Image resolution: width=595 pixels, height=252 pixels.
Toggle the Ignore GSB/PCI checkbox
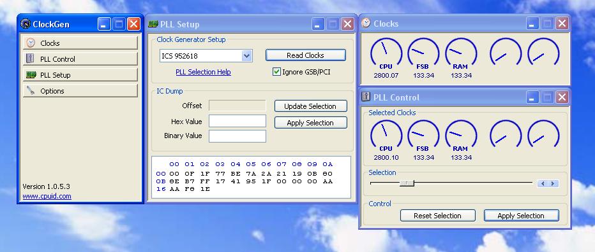click(276, 71)
